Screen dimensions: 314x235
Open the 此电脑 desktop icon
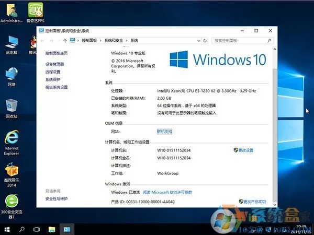click(12, 45)
